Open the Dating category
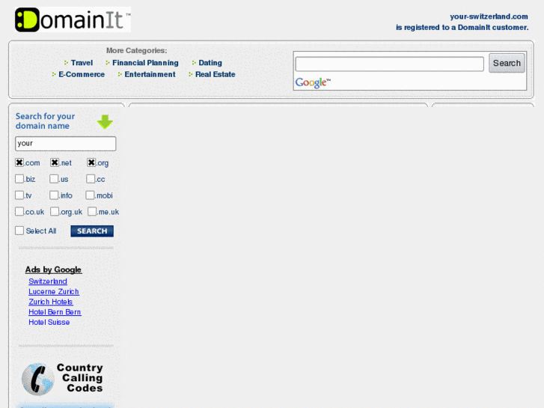 pos(210,63)
